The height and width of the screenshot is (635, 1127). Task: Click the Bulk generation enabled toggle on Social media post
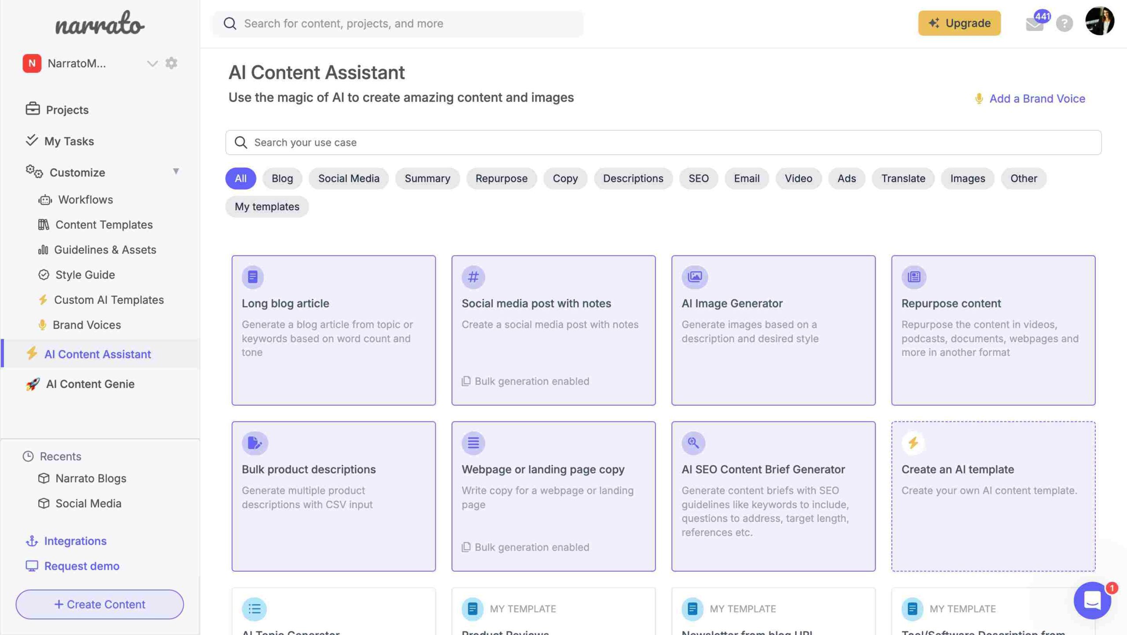(527, 381)
